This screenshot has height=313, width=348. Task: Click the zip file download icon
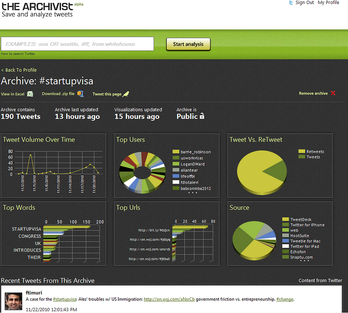pyautogui.click(x=80, y=94)
